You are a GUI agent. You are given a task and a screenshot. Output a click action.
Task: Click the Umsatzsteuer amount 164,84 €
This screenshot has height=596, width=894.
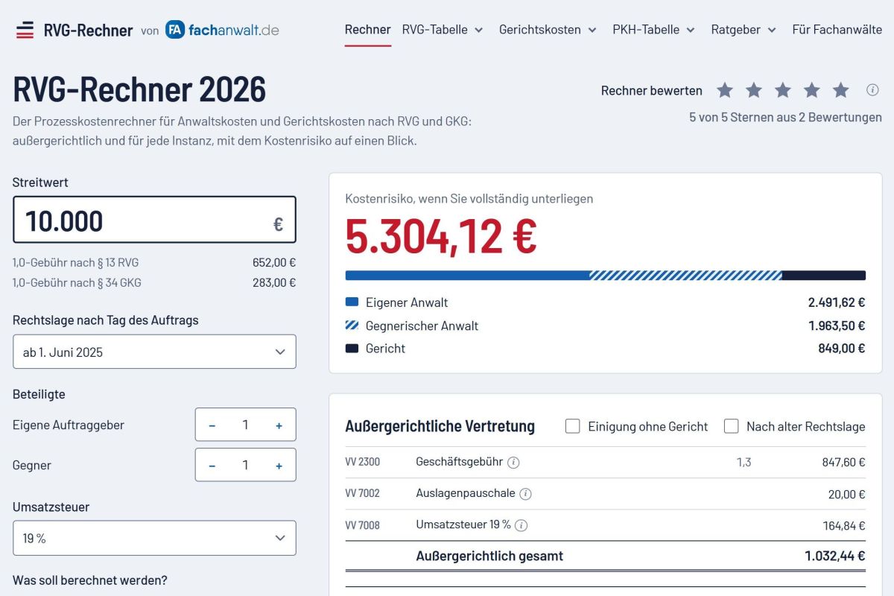pos(844,525)
